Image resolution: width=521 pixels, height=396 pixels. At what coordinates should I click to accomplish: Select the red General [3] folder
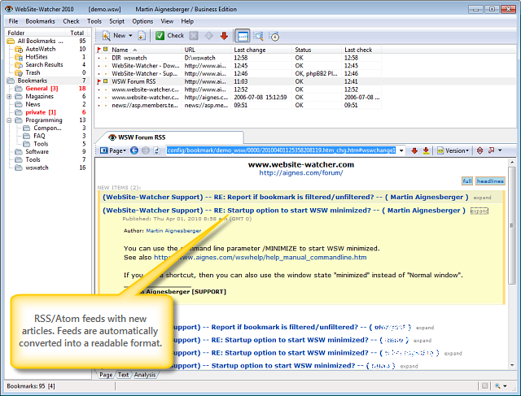(42, 89)
